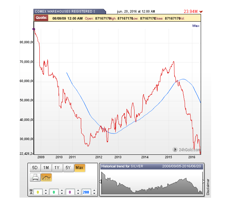Viewport: 238px width, 203px height.
Task: Switch chart to the 1Y range
Action: 57,168
